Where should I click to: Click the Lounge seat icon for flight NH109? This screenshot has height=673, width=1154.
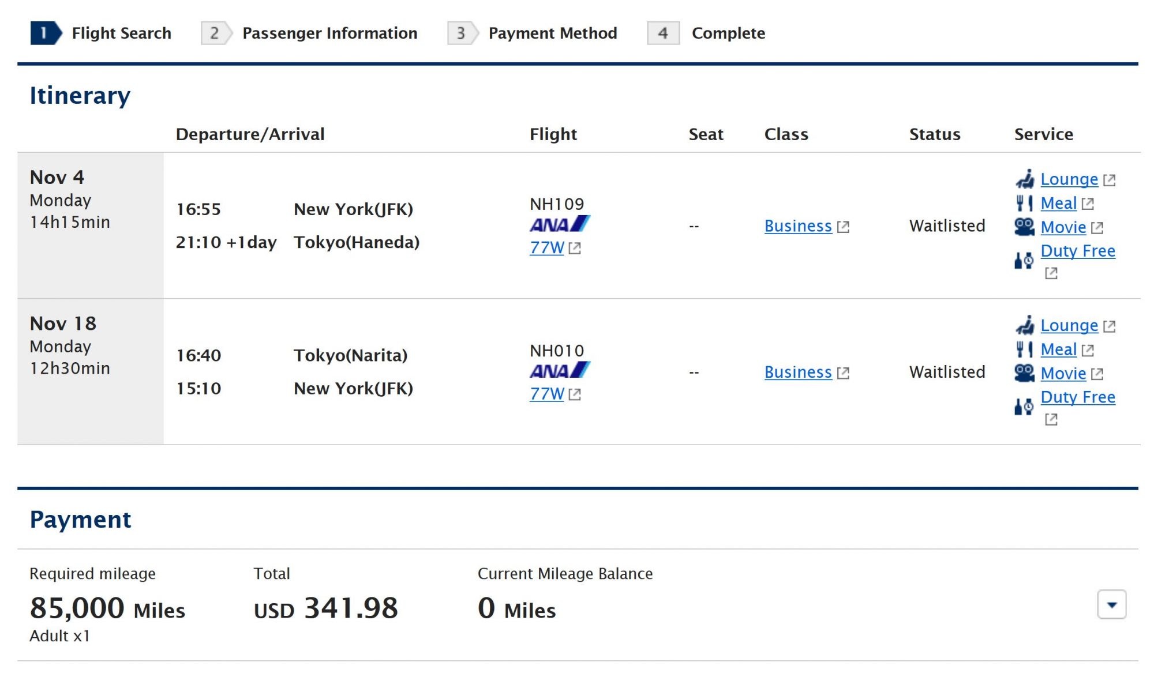[1025, 179]
